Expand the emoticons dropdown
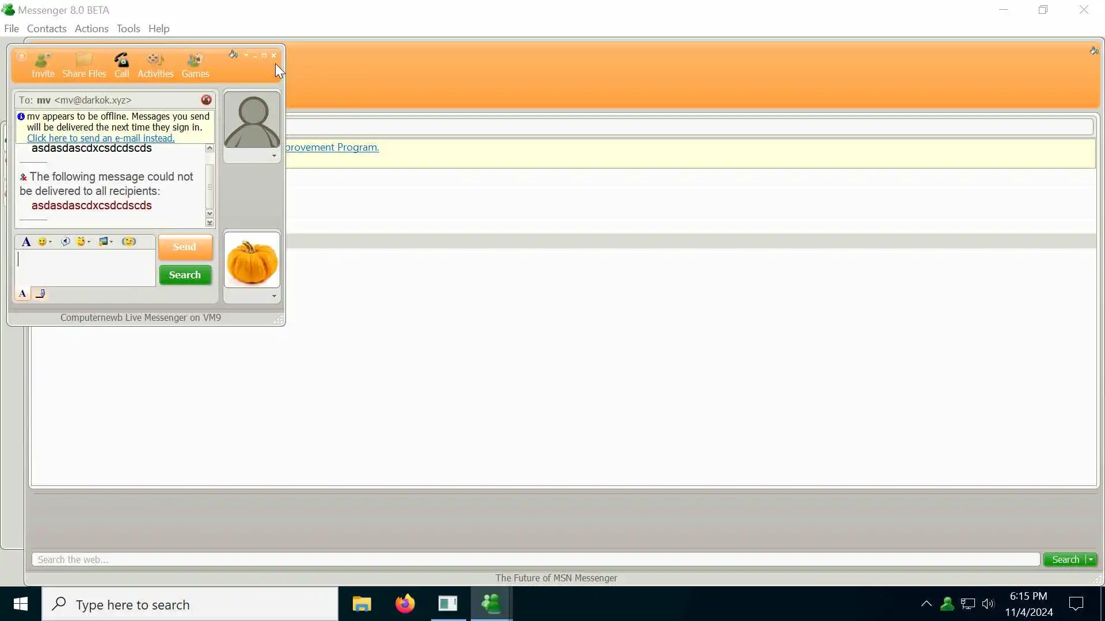The height and width of the screenshot is (621, 1105). [51, 241]
